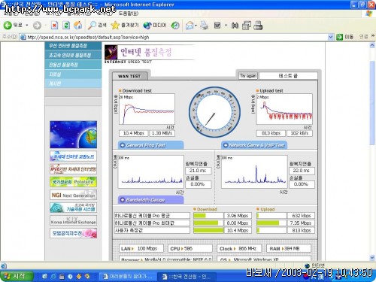This screenshot has width=376, height=282.
Task: Select the WAN TEST tab
Action: (x=129, y=76)
